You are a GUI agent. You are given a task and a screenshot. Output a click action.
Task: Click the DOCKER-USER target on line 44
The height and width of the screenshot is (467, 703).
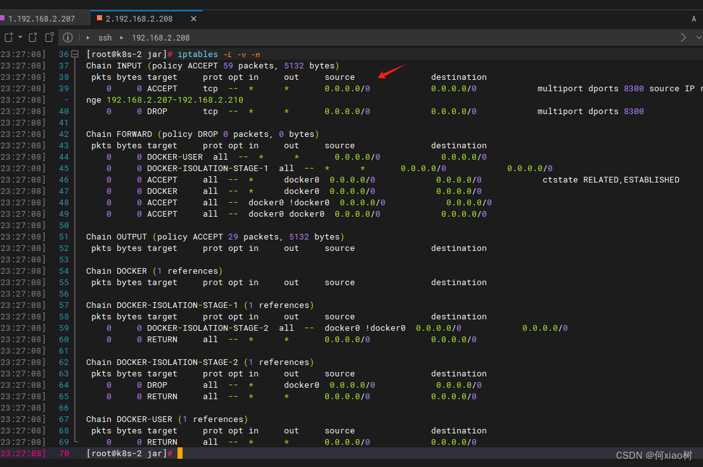point(175,157)
